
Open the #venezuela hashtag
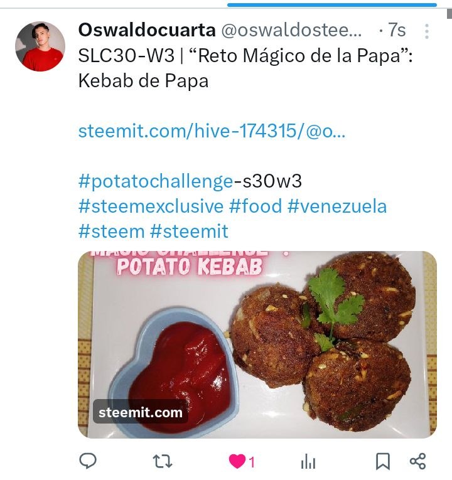tap(337, 206)
